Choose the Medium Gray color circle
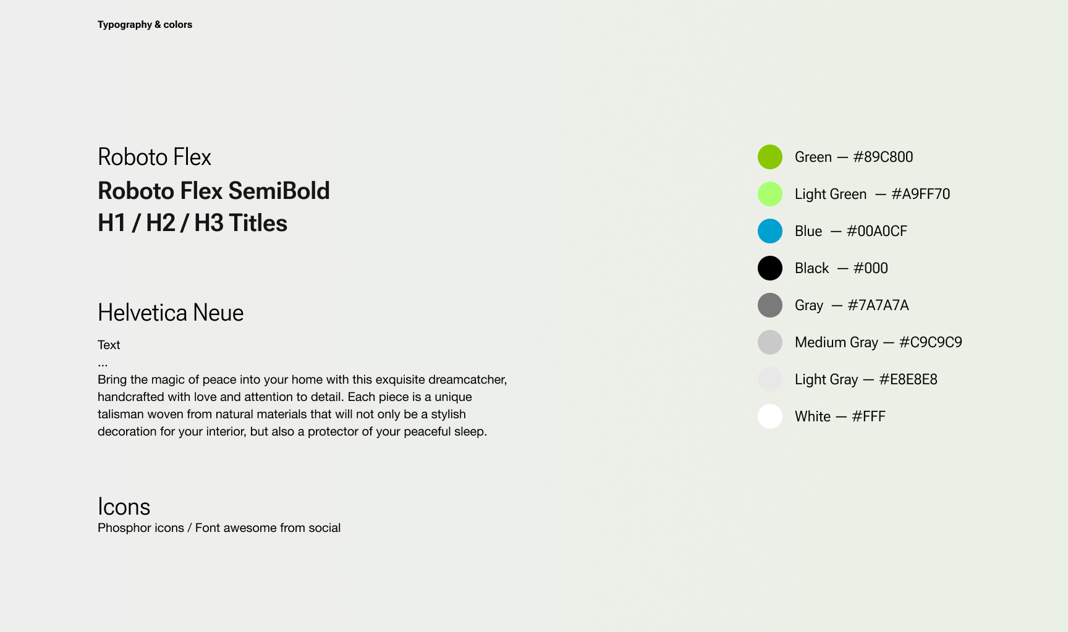The width and height of the screenshot is (1068, 632). (770, 342)
